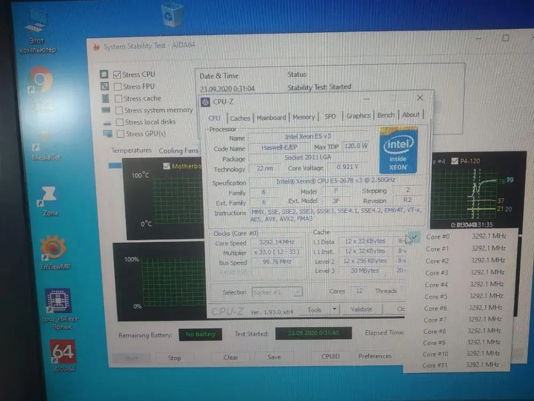Click the Validate button in CPU-Z

click(x=362, y=309)
